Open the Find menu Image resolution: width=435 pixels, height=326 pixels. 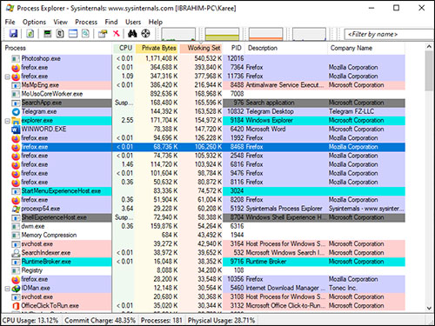click(111, 22)
